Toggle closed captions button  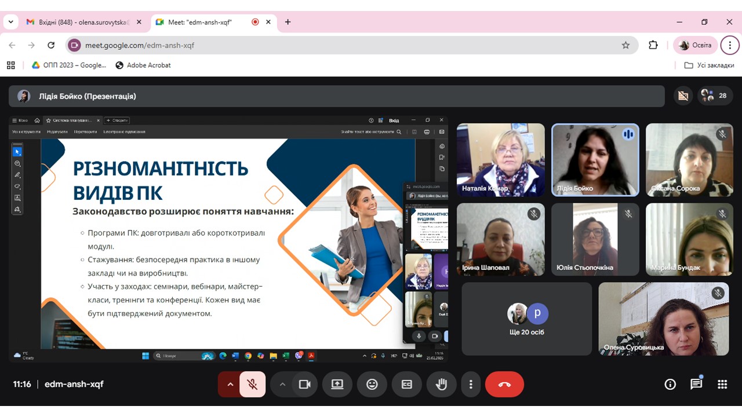pos(406,385)
